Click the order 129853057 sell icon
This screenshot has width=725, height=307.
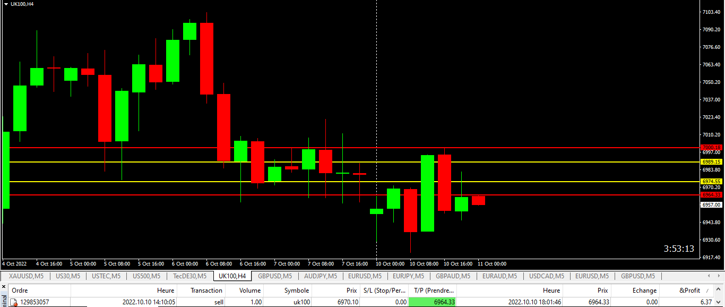point(13,302)
